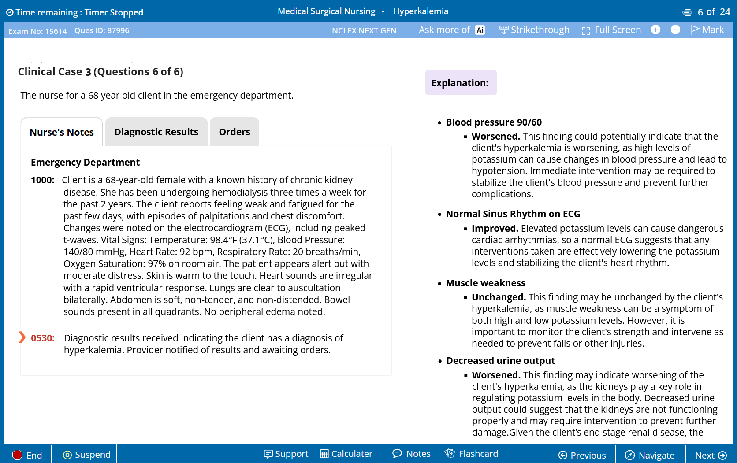Screen dimensions: 737x463
Task: Click 'Medical Surgical Nursing' header text
Action: [x=327, y=11]
